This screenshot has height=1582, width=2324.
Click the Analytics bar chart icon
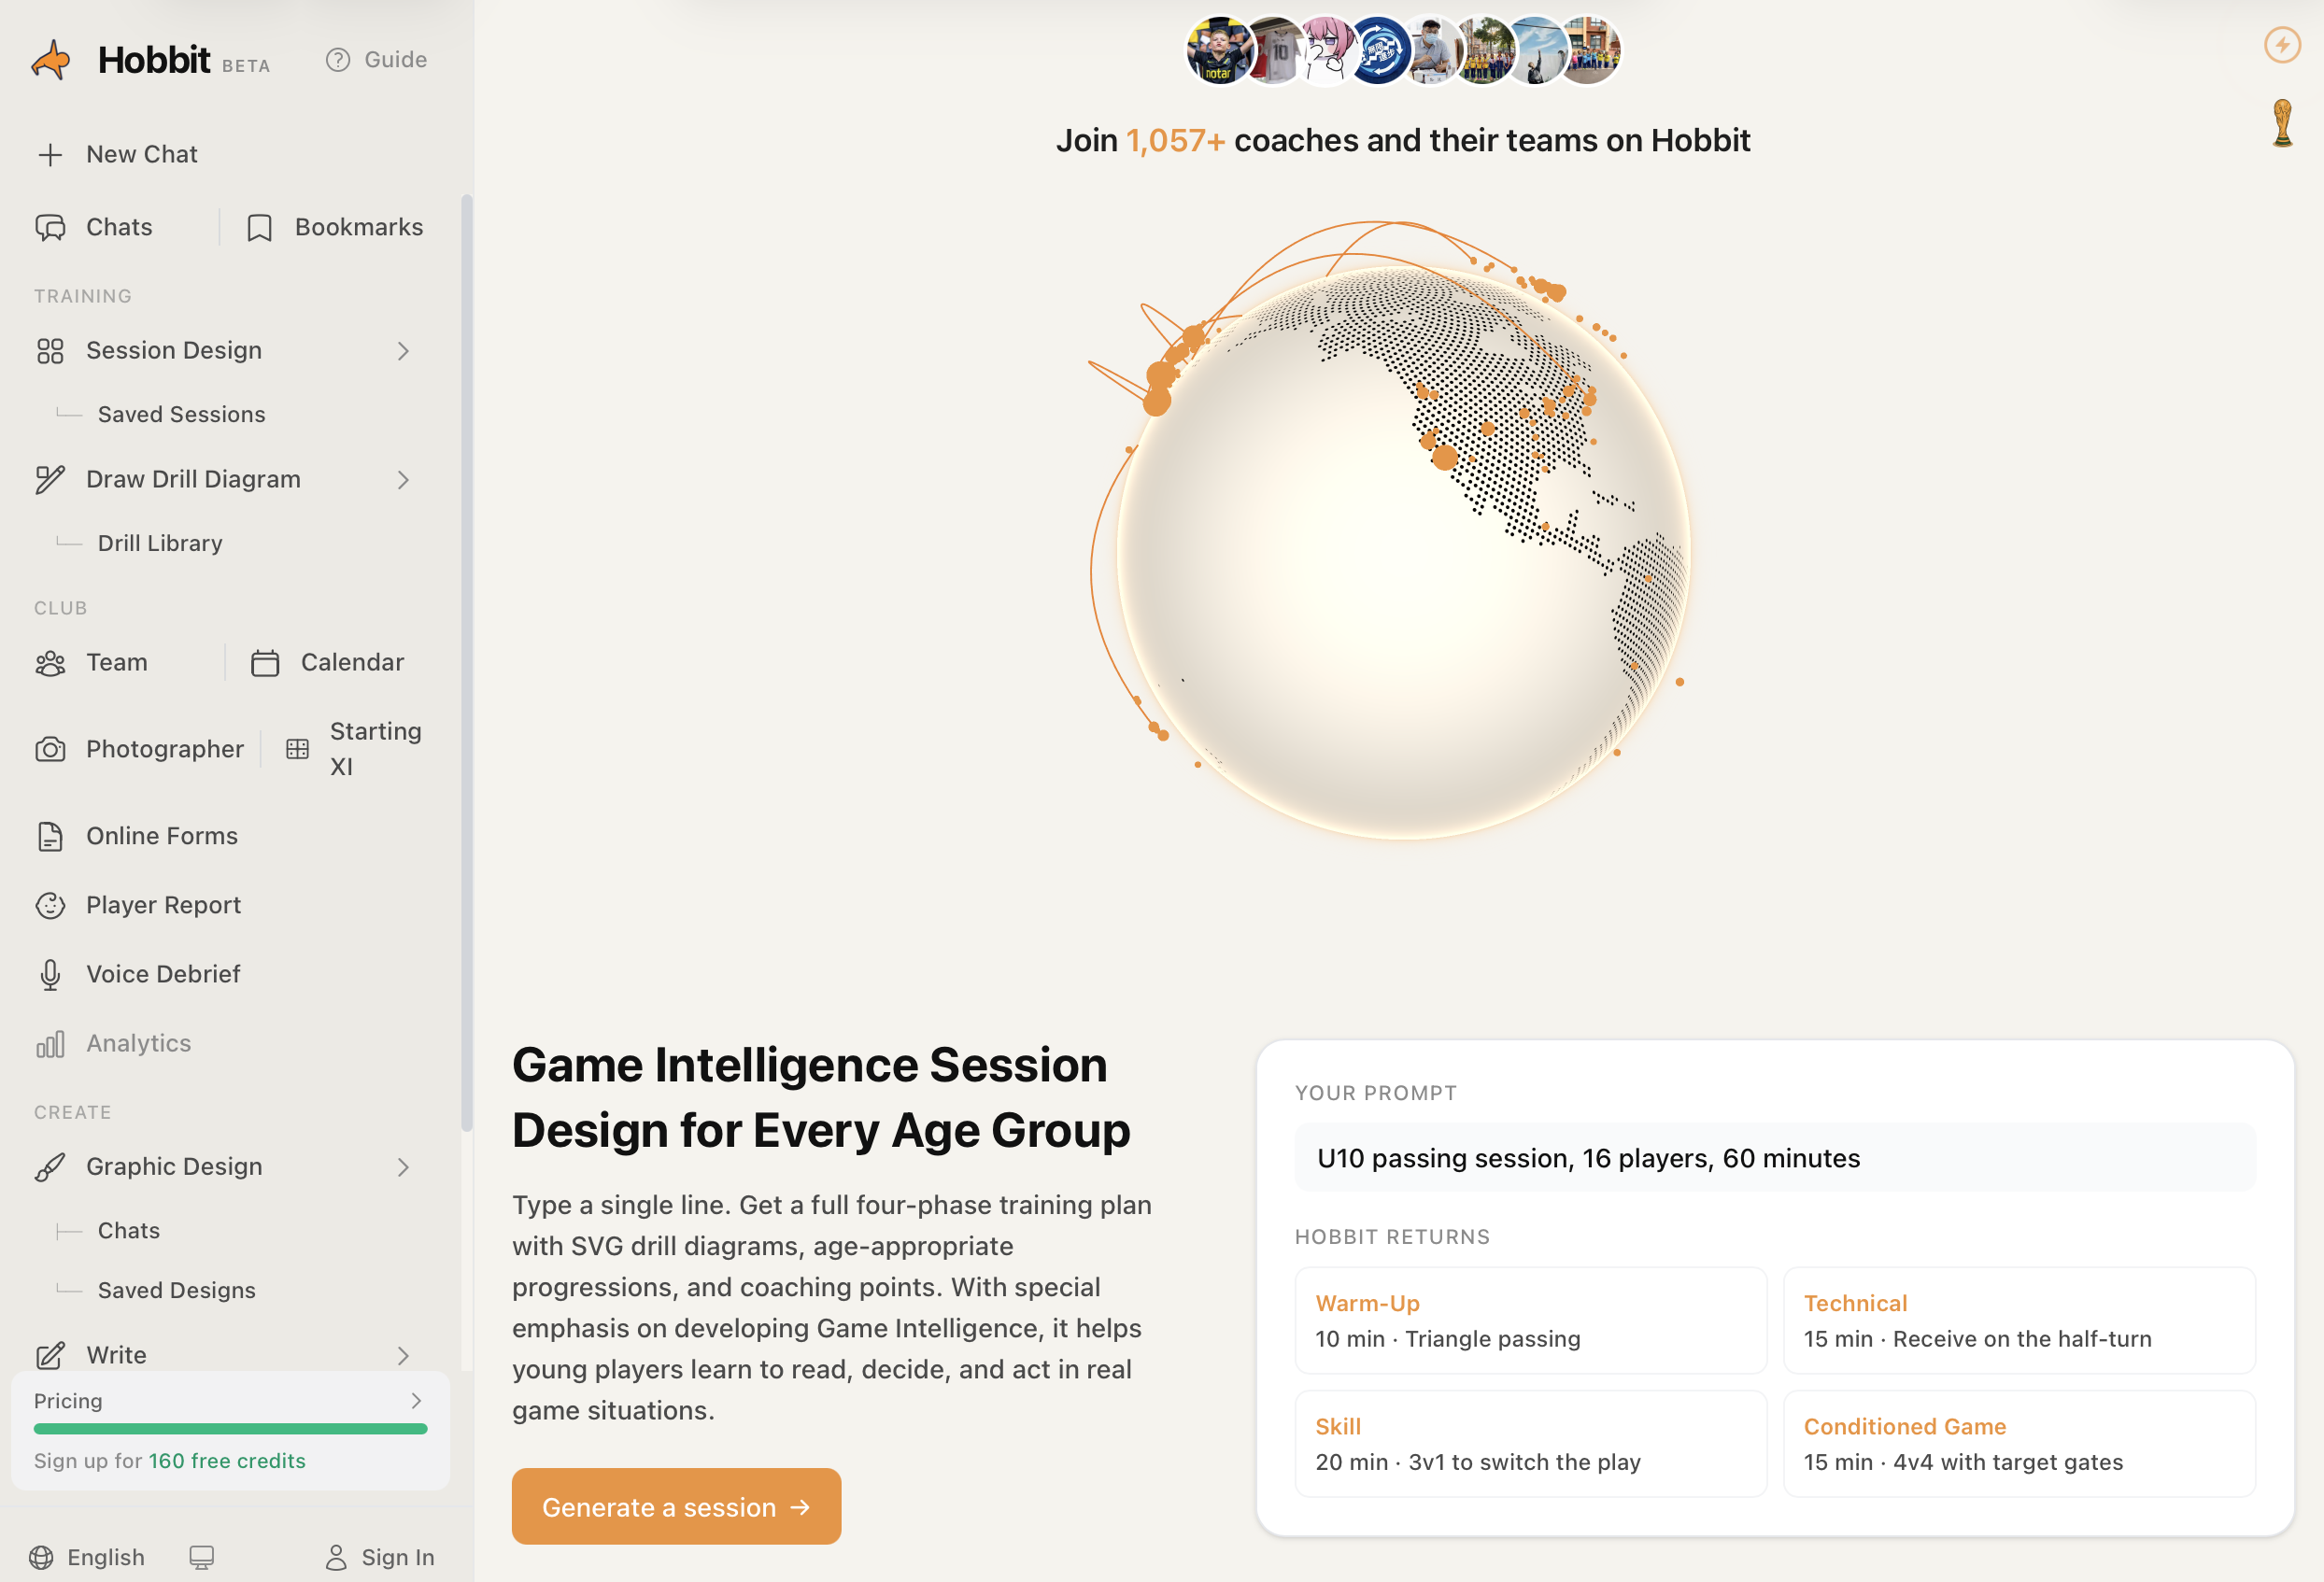pyautogui.click(x=50, y=1044)
